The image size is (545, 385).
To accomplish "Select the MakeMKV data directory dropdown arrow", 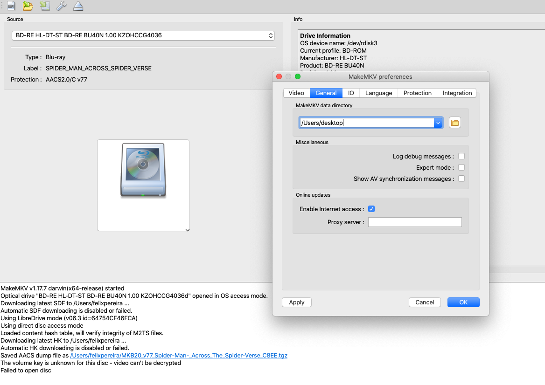I will [x=438, y=122].
